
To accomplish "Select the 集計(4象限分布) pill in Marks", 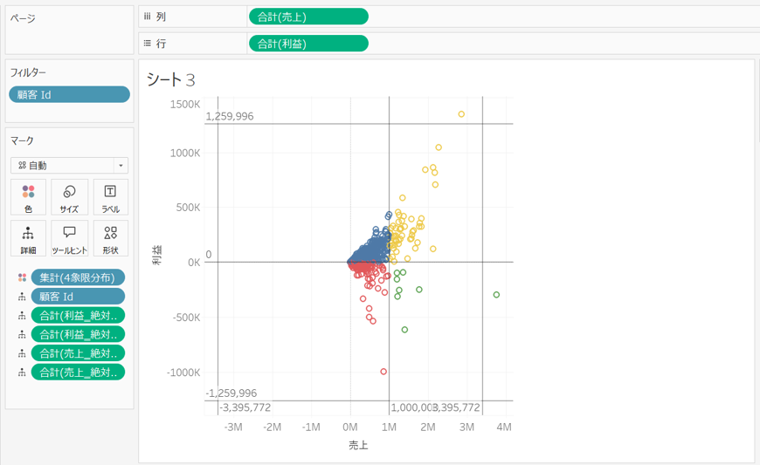I will tap(78, 277).
